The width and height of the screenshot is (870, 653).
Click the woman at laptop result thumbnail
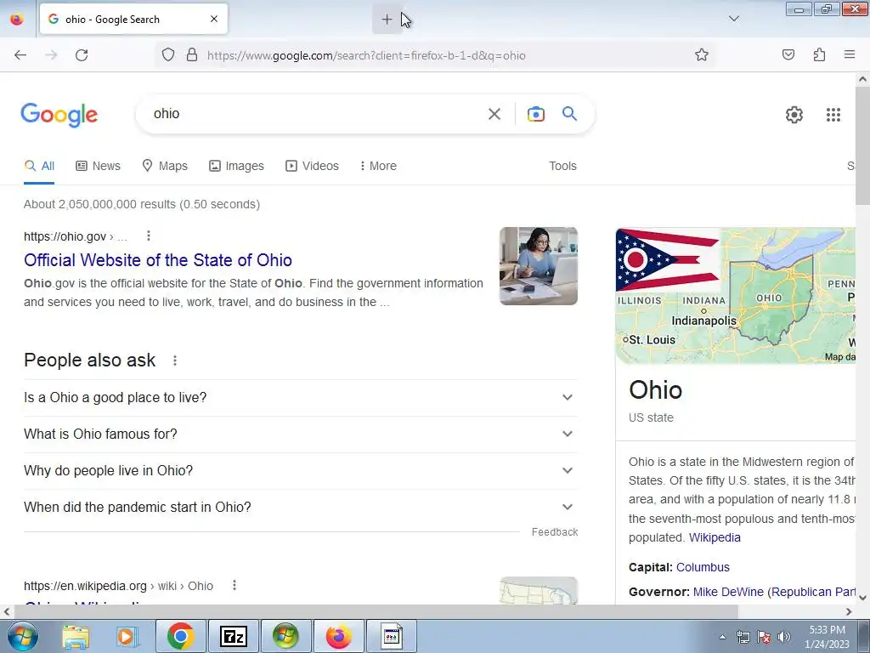538,266
